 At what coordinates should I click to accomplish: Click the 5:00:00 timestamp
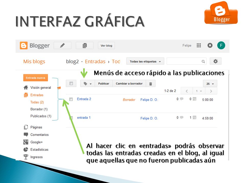tap(207, 100)
